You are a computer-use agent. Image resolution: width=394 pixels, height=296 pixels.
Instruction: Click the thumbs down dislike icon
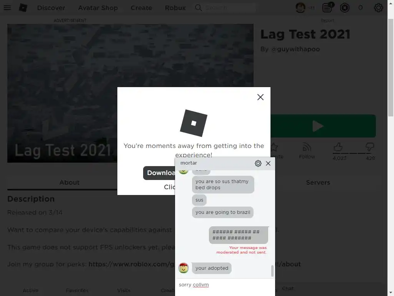(370, 147)
